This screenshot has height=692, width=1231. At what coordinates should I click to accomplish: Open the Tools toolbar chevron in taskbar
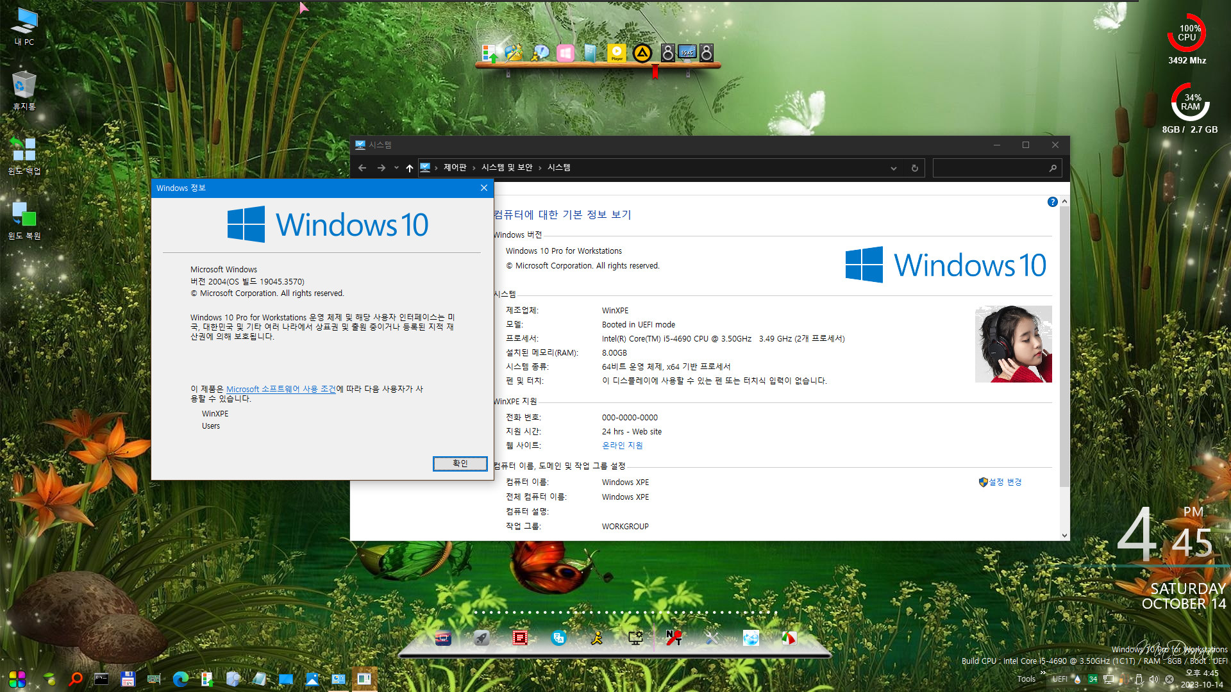tap(1043, 673)
